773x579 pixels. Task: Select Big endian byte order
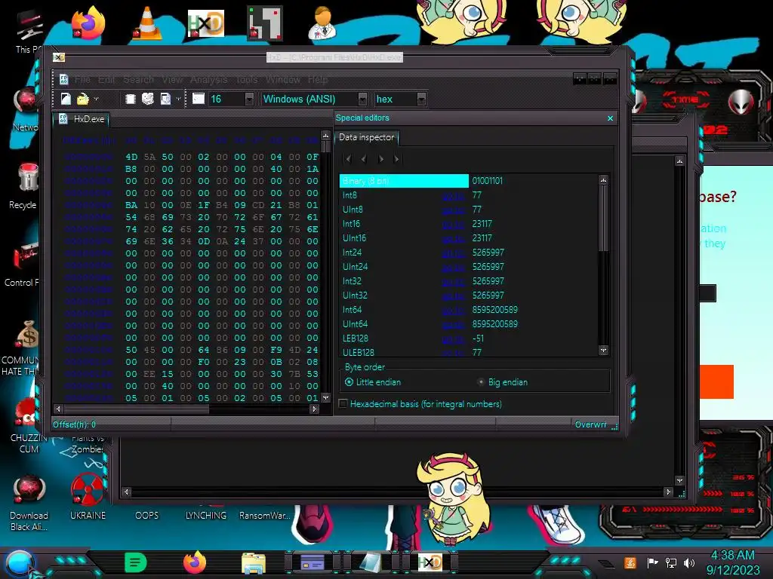(x=502, y=382)
